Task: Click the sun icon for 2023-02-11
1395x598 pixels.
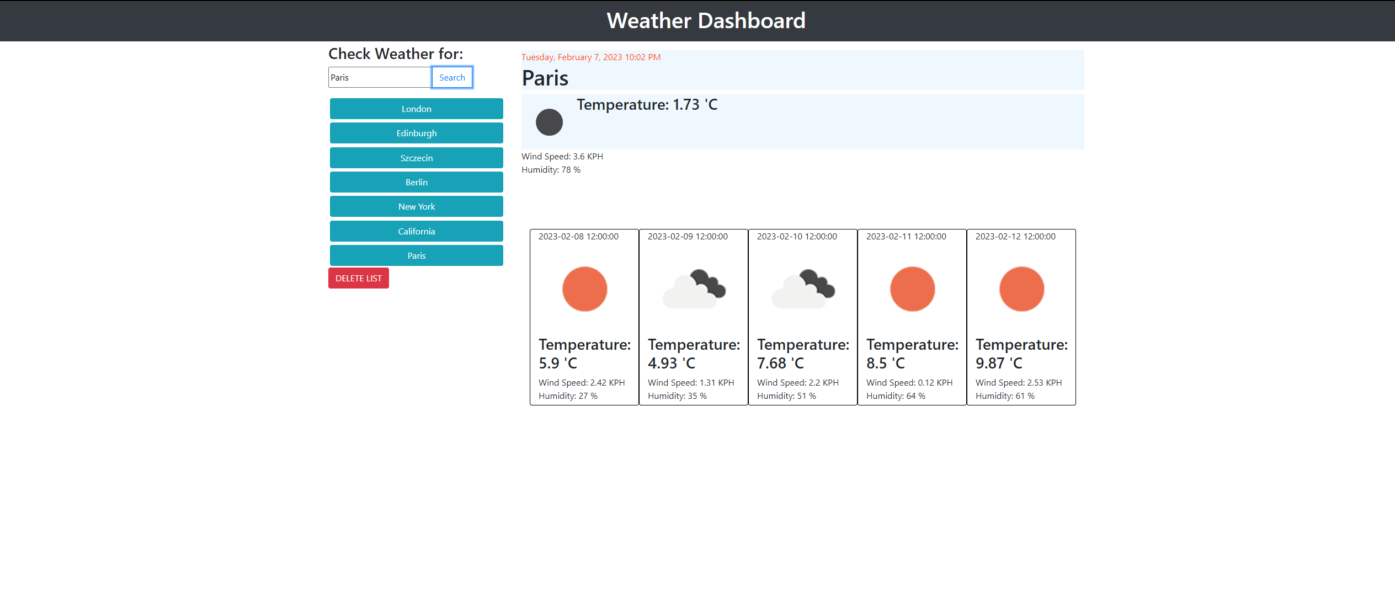Action: 912,289
